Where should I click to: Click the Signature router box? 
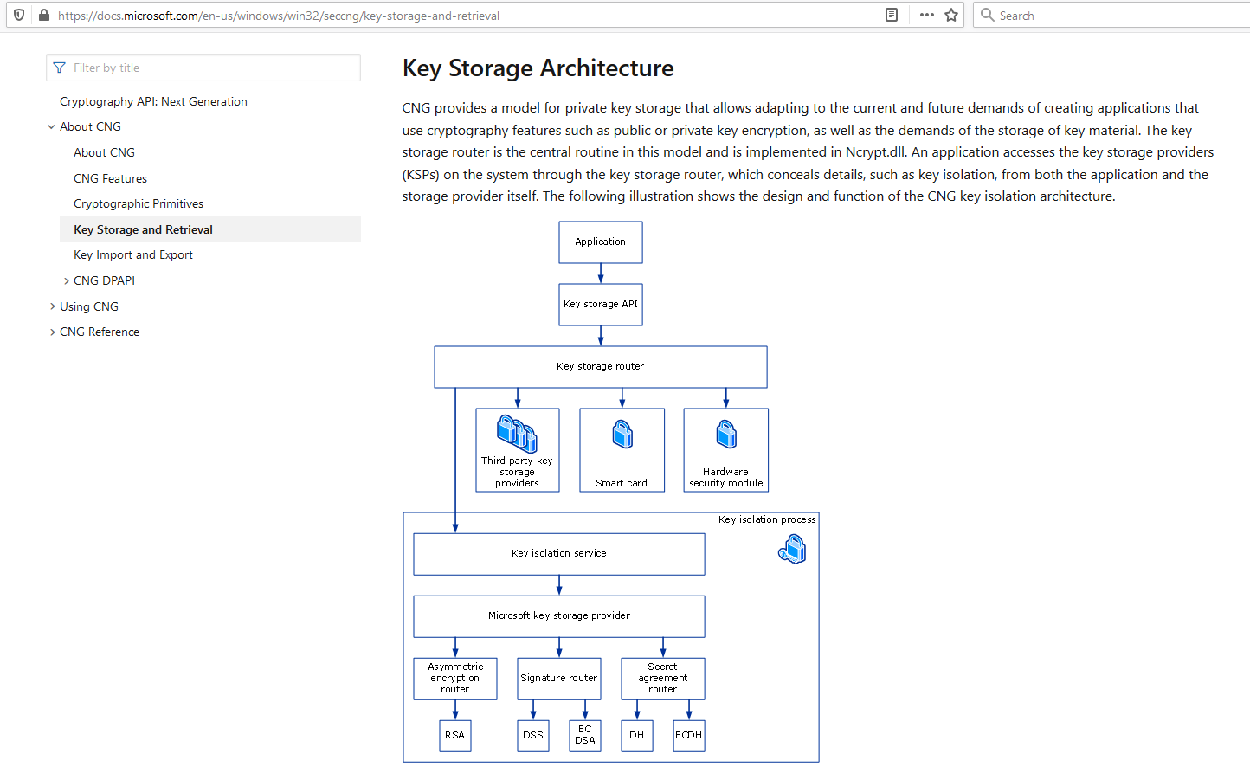click(x=559, y=679)
